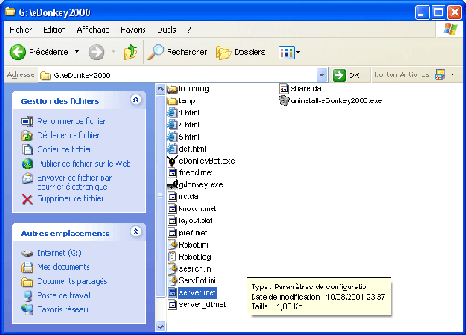Open the forward history dropdown arrow
This screenshot has width=466, height=335.
114,52
